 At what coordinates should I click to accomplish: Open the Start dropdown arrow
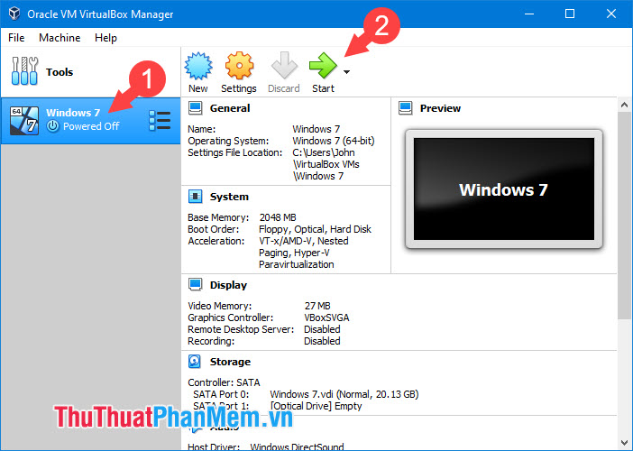point(346,72)
